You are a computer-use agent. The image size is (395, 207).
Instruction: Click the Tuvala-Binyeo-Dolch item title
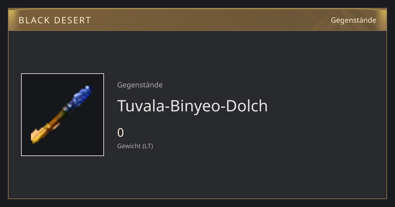pos(193,106)
